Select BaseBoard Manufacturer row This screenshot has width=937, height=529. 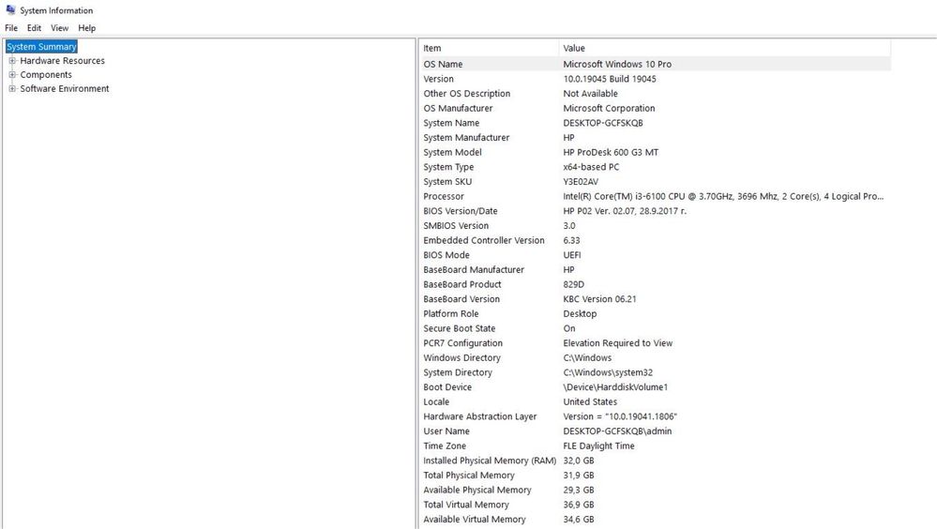pos(655,269)
